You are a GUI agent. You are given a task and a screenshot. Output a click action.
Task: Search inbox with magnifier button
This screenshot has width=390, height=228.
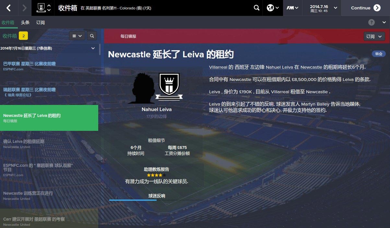click(x=92, y=36)
